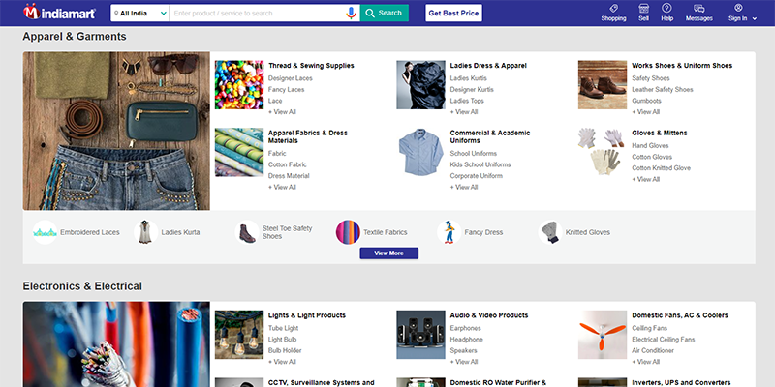This screenshot has height=387, width=775.
Task: Click the Embroidered Laces round icon
Action: click(45, 232)
